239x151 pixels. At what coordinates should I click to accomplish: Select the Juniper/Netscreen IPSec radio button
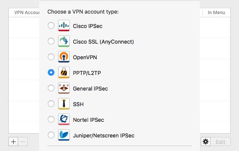51,135
